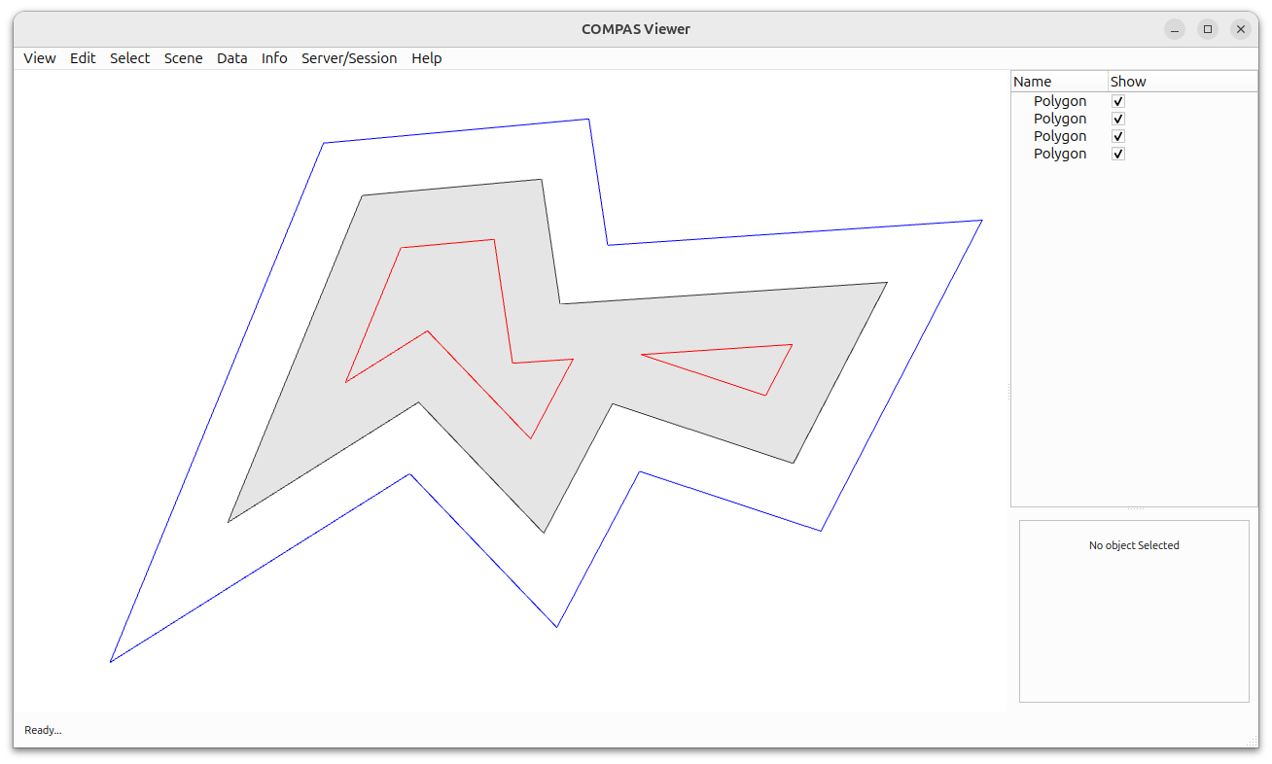Screen dimensions: 1272x764
Task: Select the last Polygon tree entry
Action: point(1060,154)
